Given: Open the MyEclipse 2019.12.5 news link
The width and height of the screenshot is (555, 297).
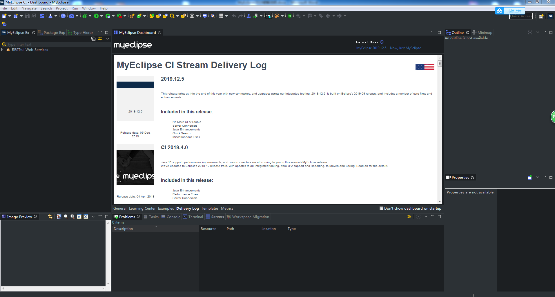Looking at the screenshot, I should 389,48.
